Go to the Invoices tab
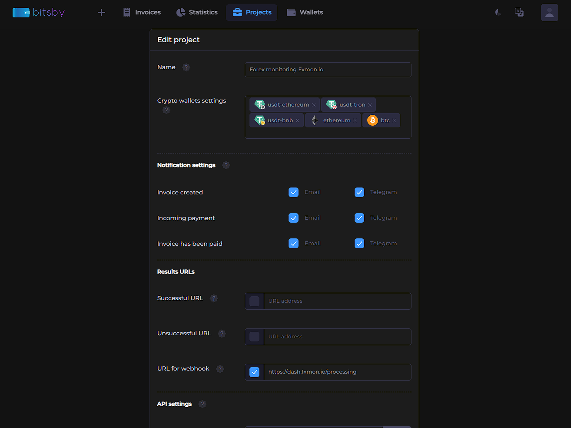This screenshot has width=571, height=428. pos(142,12)
